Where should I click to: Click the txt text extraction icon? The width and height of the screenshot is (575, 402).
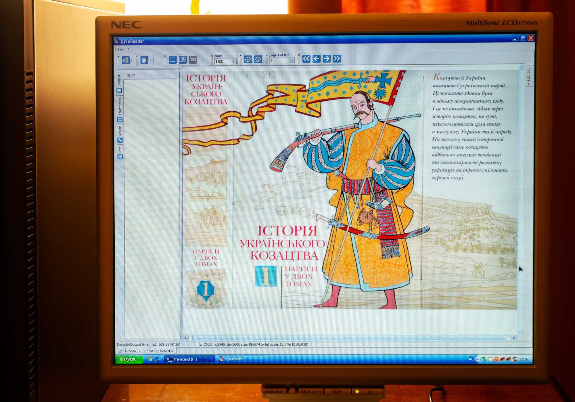pyautogui.click(x=193, y=60)
